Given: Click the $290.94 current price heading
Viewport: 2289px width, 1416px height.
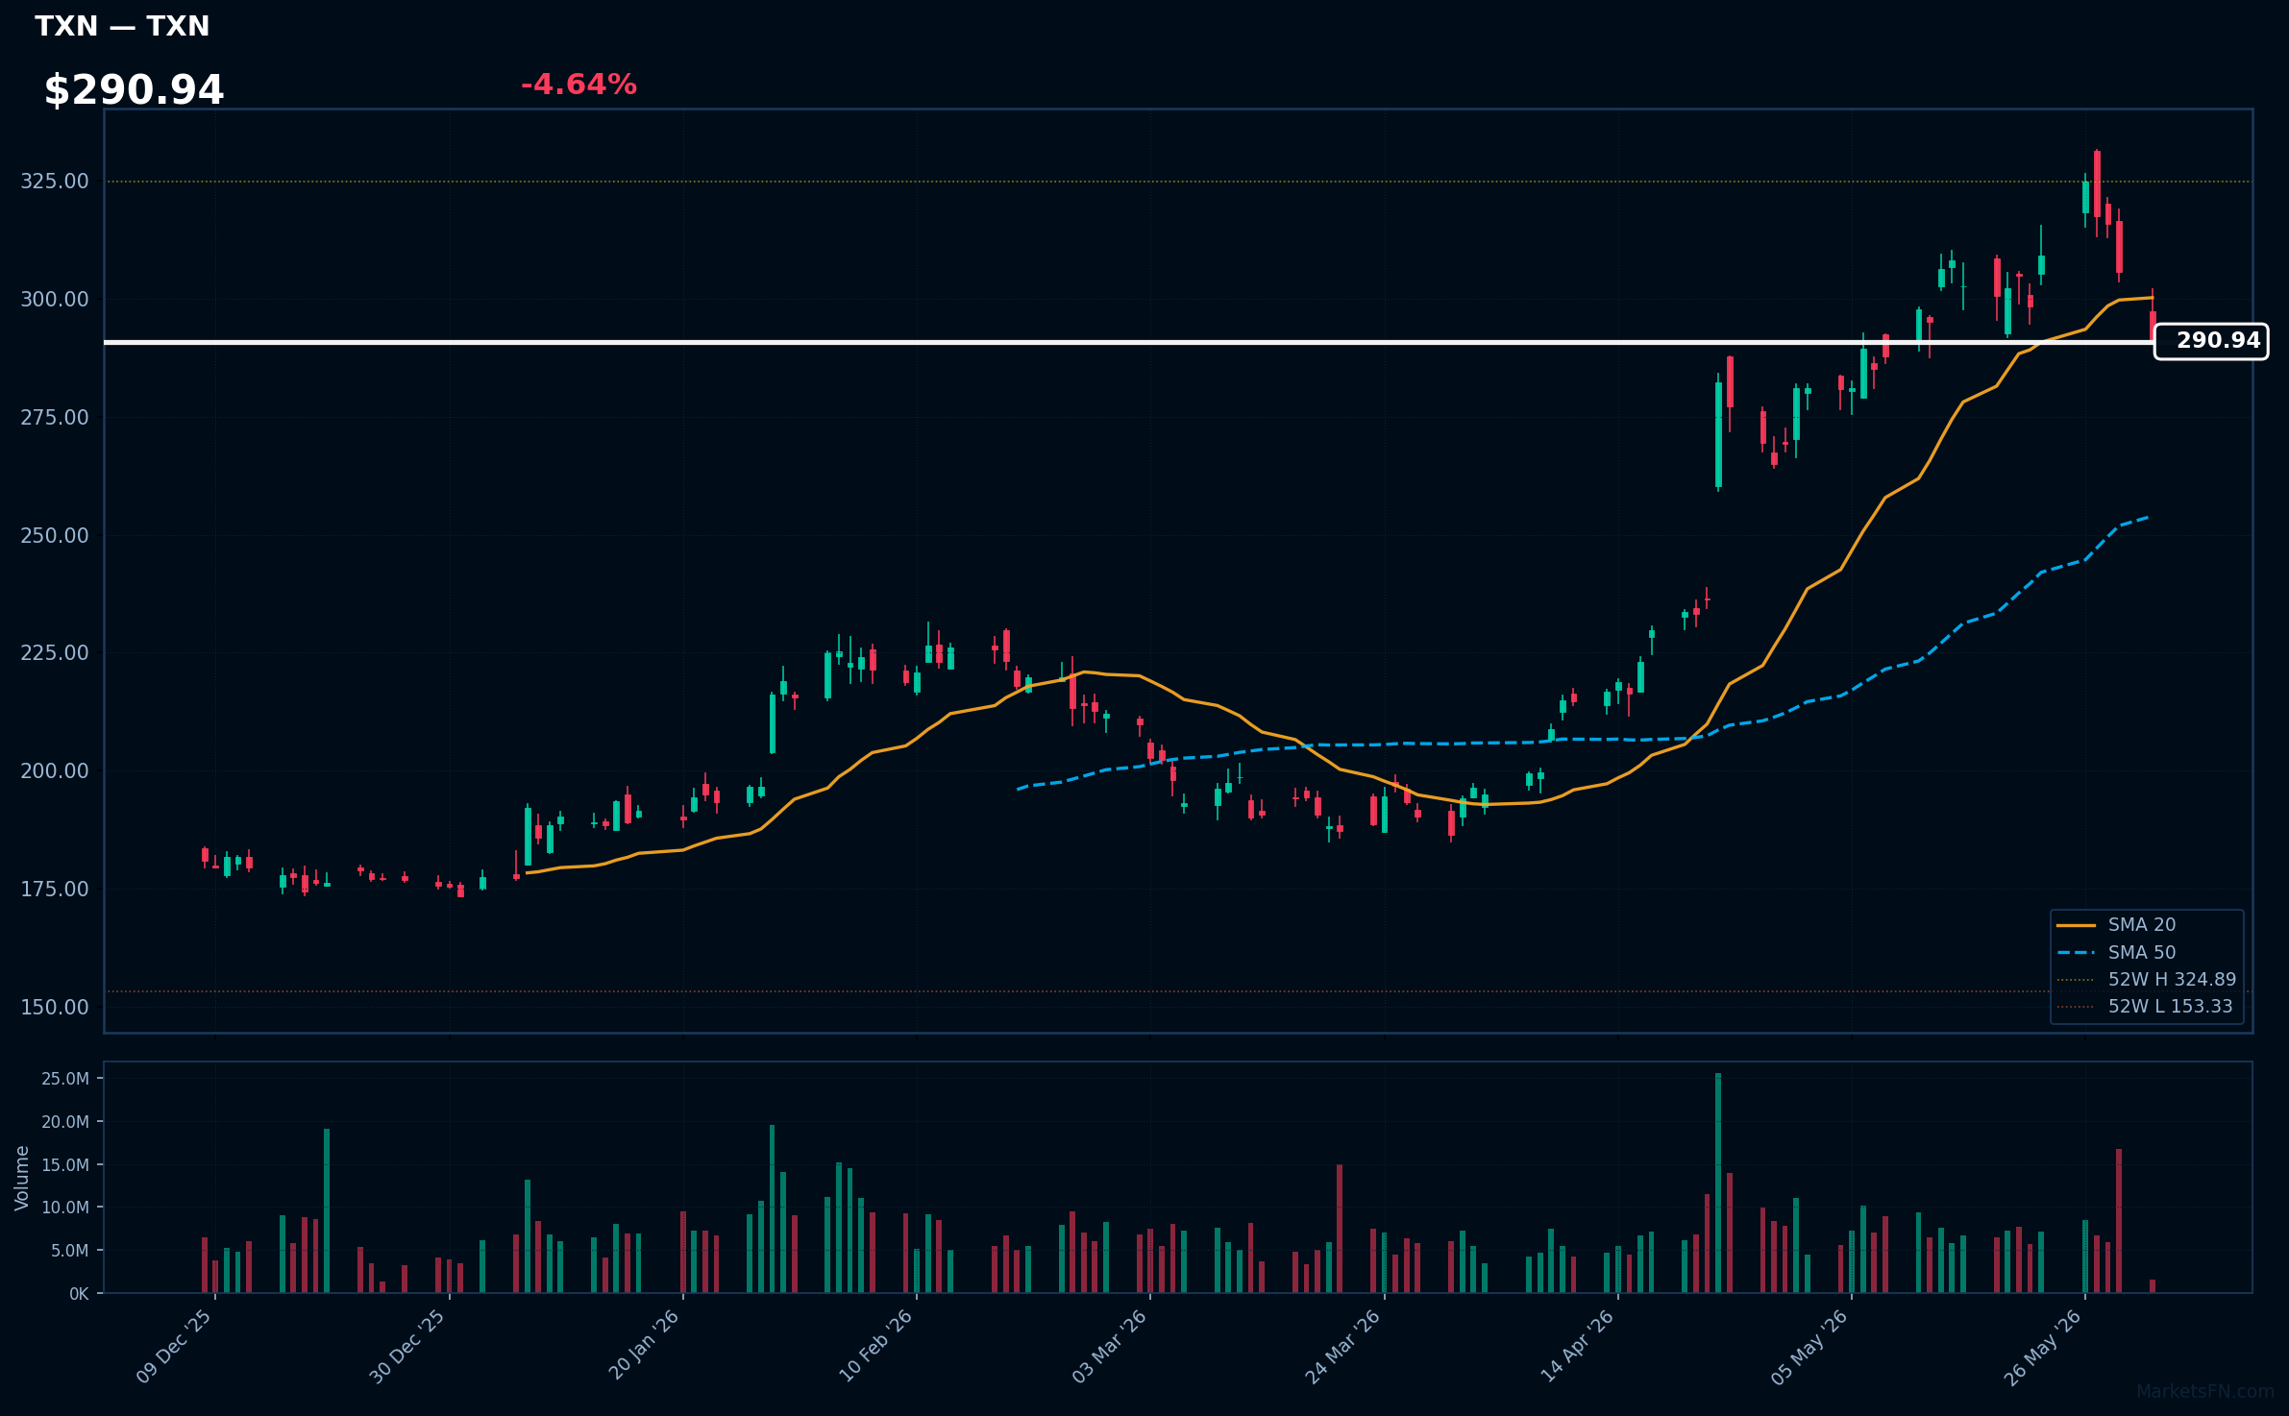Looking at the screenshot, I should pyautogui.click(x=134, y=89).
